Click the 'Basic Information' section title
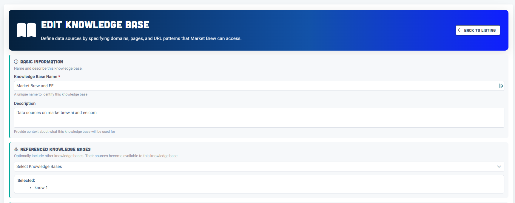Viewport: 515px width, 203px height. (x=42, y=62)
